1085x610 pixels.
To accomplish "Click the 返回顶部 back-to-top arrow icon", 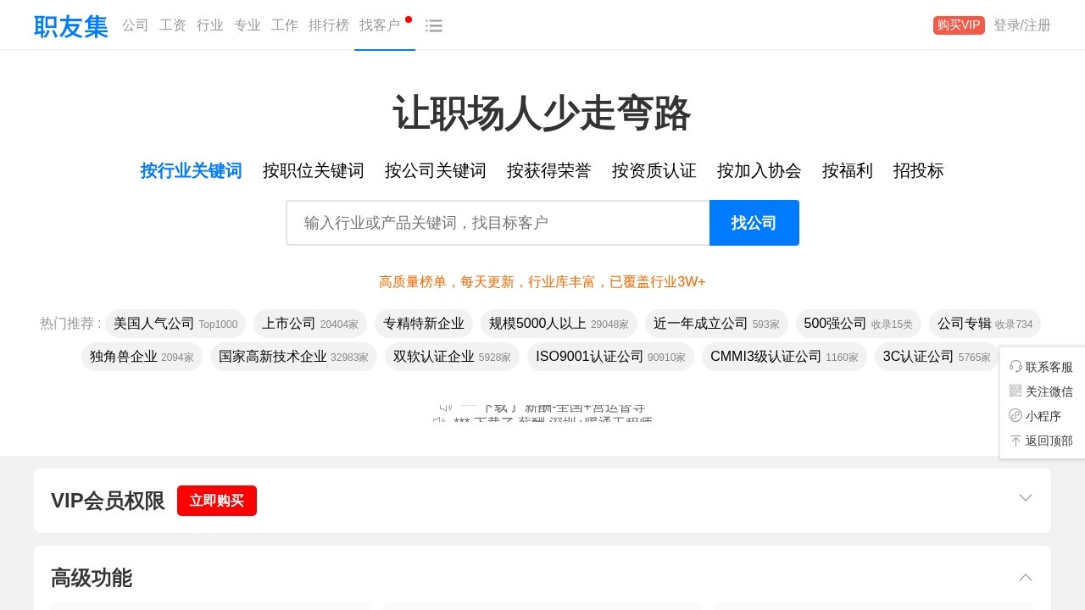I will [1015, 440].
